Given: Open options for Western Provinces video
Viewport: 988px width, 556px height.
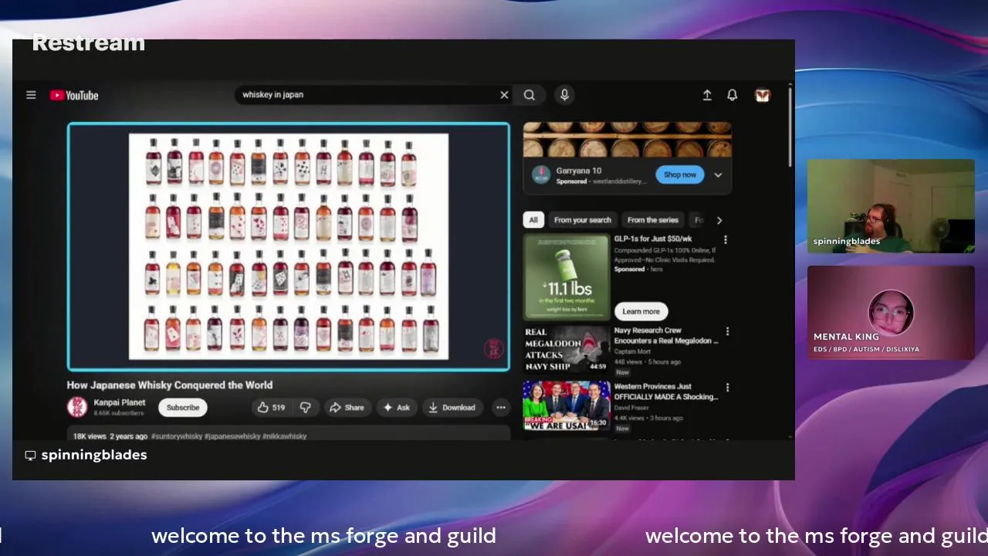Looking at the screenshot, I should pyautogui.click(x=726, y=388).
